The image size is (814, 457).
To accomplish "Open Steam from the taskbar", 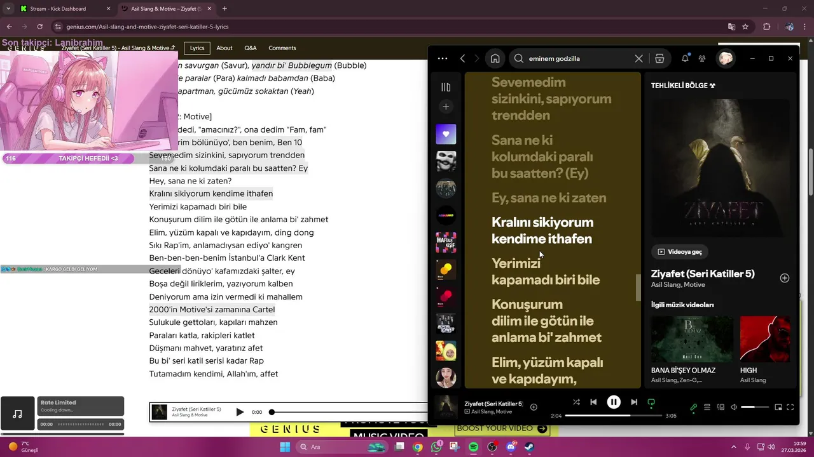I will point(529,447).
